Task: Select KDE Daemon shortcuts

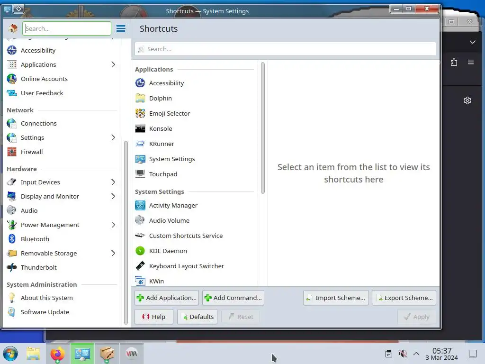Action: pyautogui.click(x=195, y=251)
